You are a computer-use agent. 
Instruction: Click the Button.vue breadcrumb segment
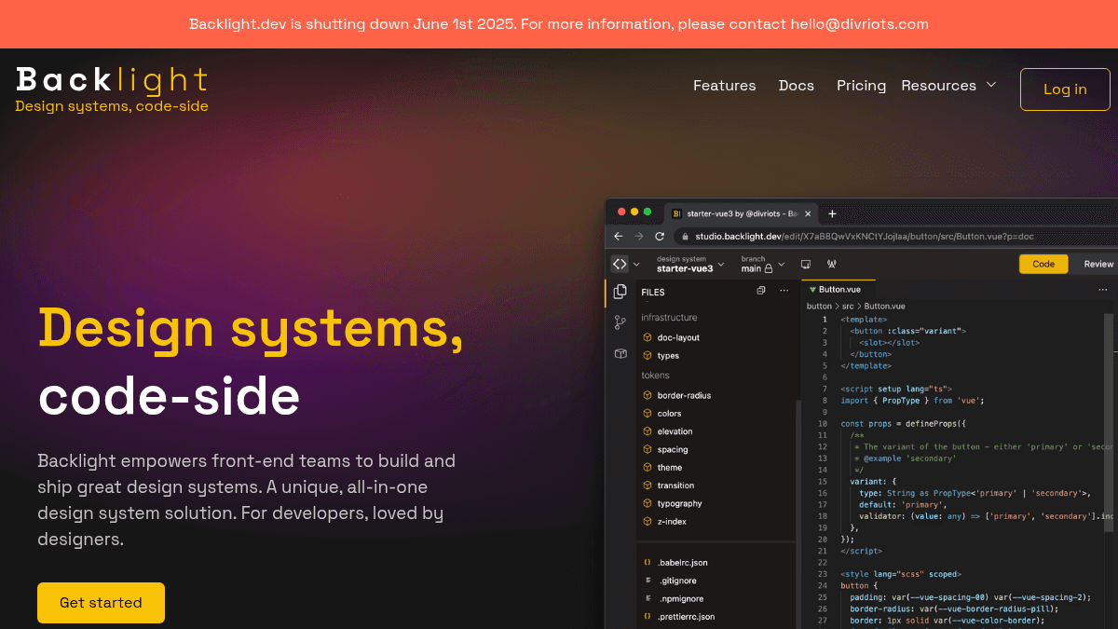click(885, 307)
